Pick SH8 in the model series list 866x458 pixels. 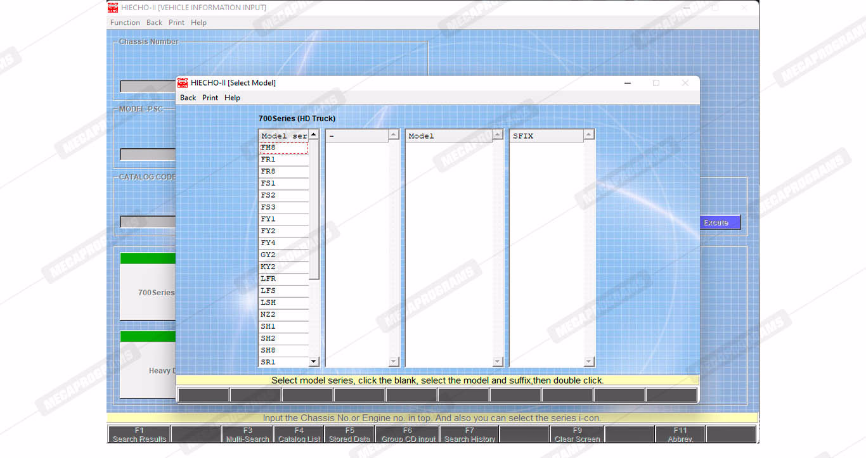283,350
